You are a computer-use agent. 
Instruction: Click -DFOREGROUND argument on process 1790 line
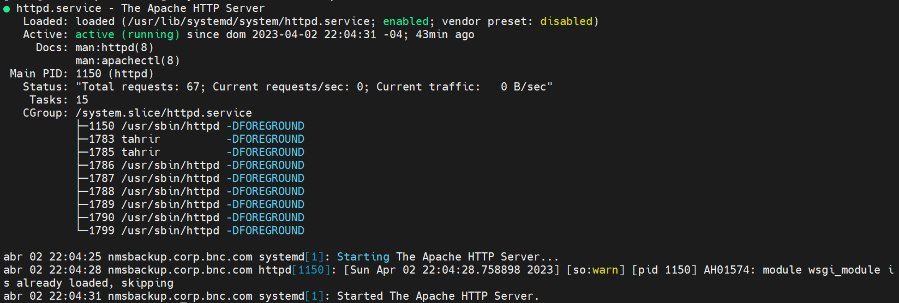point(266,217)
